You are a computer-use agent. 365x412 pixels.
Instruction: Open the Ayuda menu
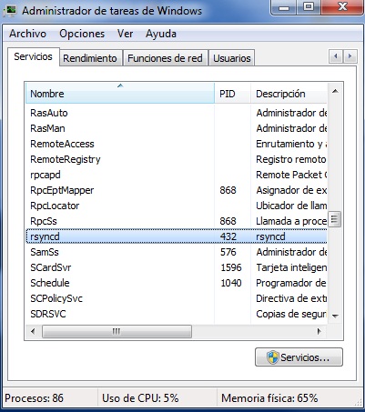(x=161, y=34)
